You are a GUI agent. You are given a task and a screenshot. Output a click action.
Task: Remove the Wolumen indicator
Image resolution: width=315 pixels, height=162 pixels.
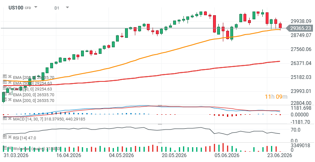point(9,148)
